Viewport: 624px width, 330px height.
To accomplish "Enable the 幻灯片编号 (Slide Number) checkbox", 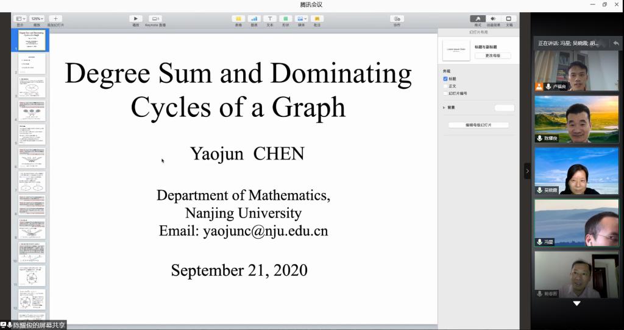I will click(x=445, y=93).
